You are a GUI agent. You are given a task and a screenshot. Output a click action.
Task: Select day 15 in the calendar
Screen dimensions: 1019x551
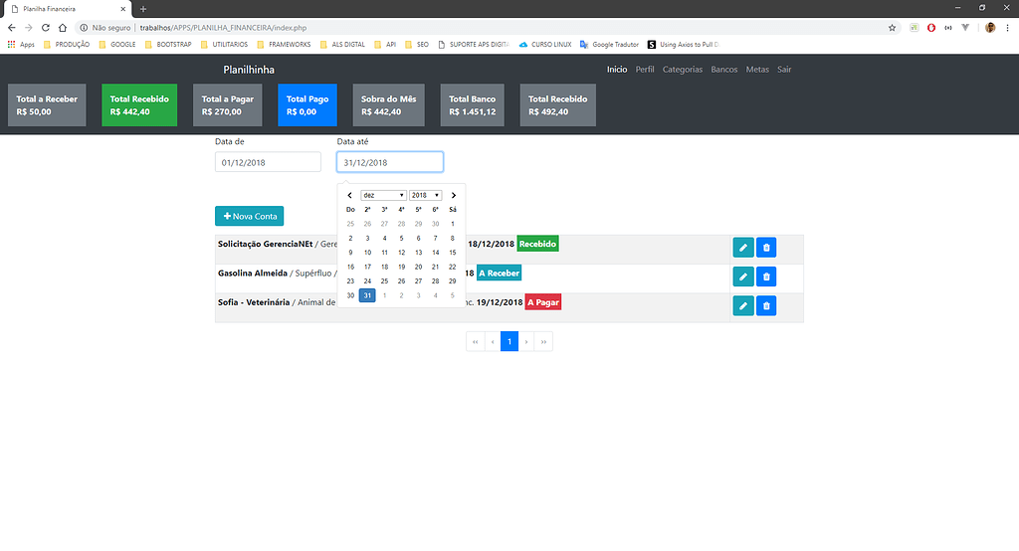(453, 253)
